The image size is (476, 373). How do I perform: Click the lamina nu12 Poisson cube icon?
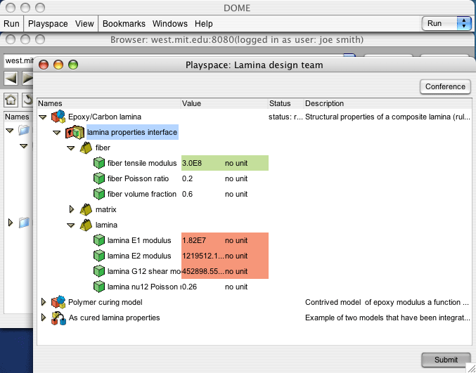(x=99, y=287)
